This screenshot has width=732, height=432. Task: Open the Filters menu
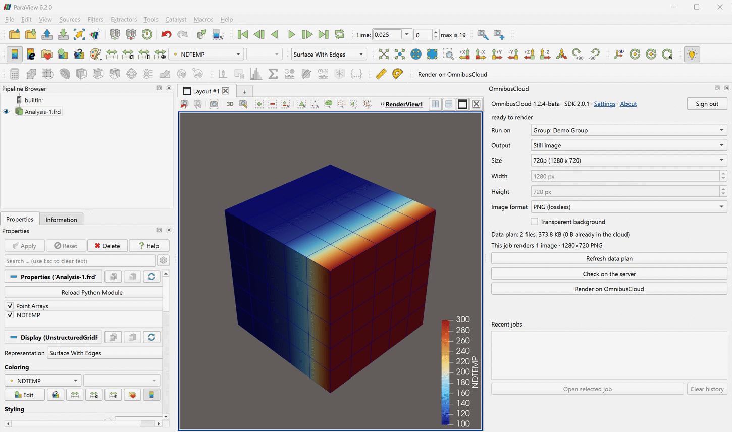[95, 19]
